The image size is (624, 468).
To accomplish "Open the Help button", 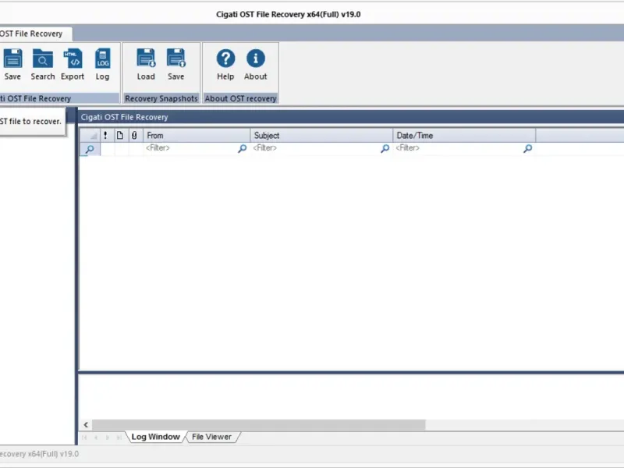I will (225, 65).
